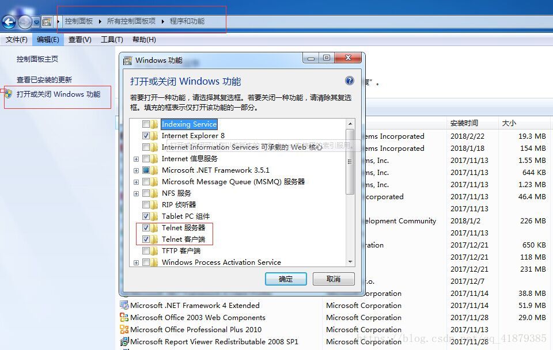Open 控制面板主页 link

tap(37, 59)
